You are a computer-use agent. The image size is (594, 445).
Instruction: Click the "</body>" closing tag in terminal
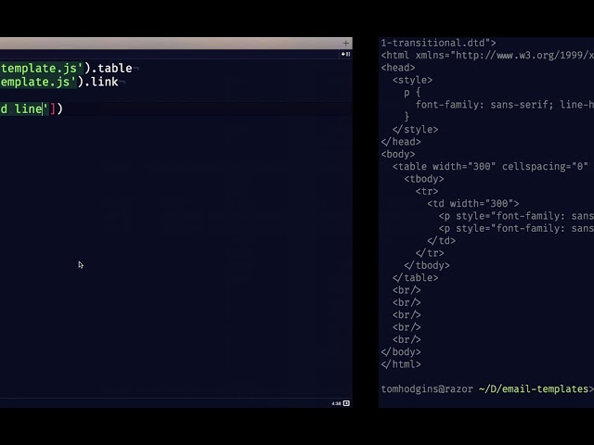pyautogui.click(x=401, y=352)
